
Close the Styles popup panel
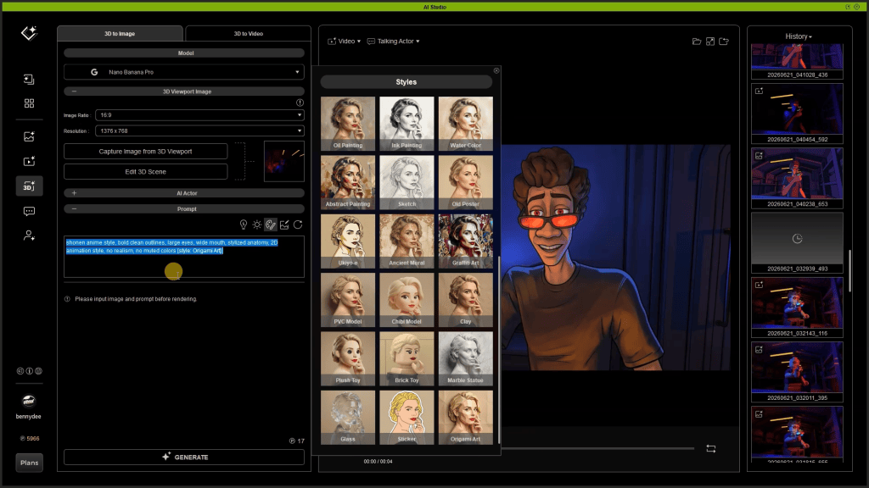tap(496, 70)
